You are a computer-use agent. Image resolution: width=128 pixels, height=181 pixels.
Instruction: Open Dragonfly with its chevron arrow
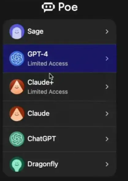[x=107, y=164]
